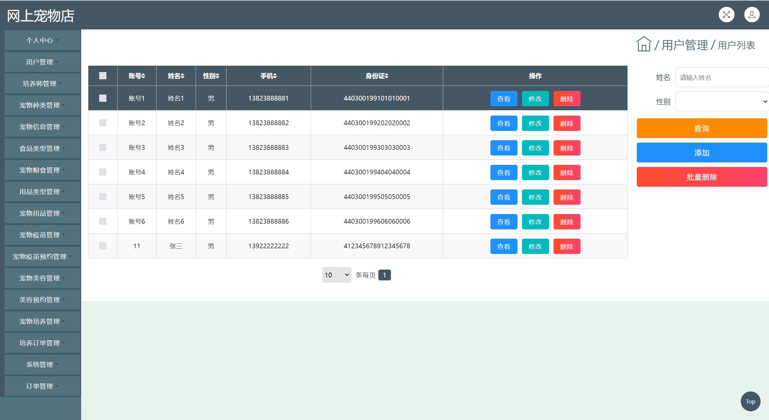
Task: Open the user profile avatar icon
Action: pos(752,15)
